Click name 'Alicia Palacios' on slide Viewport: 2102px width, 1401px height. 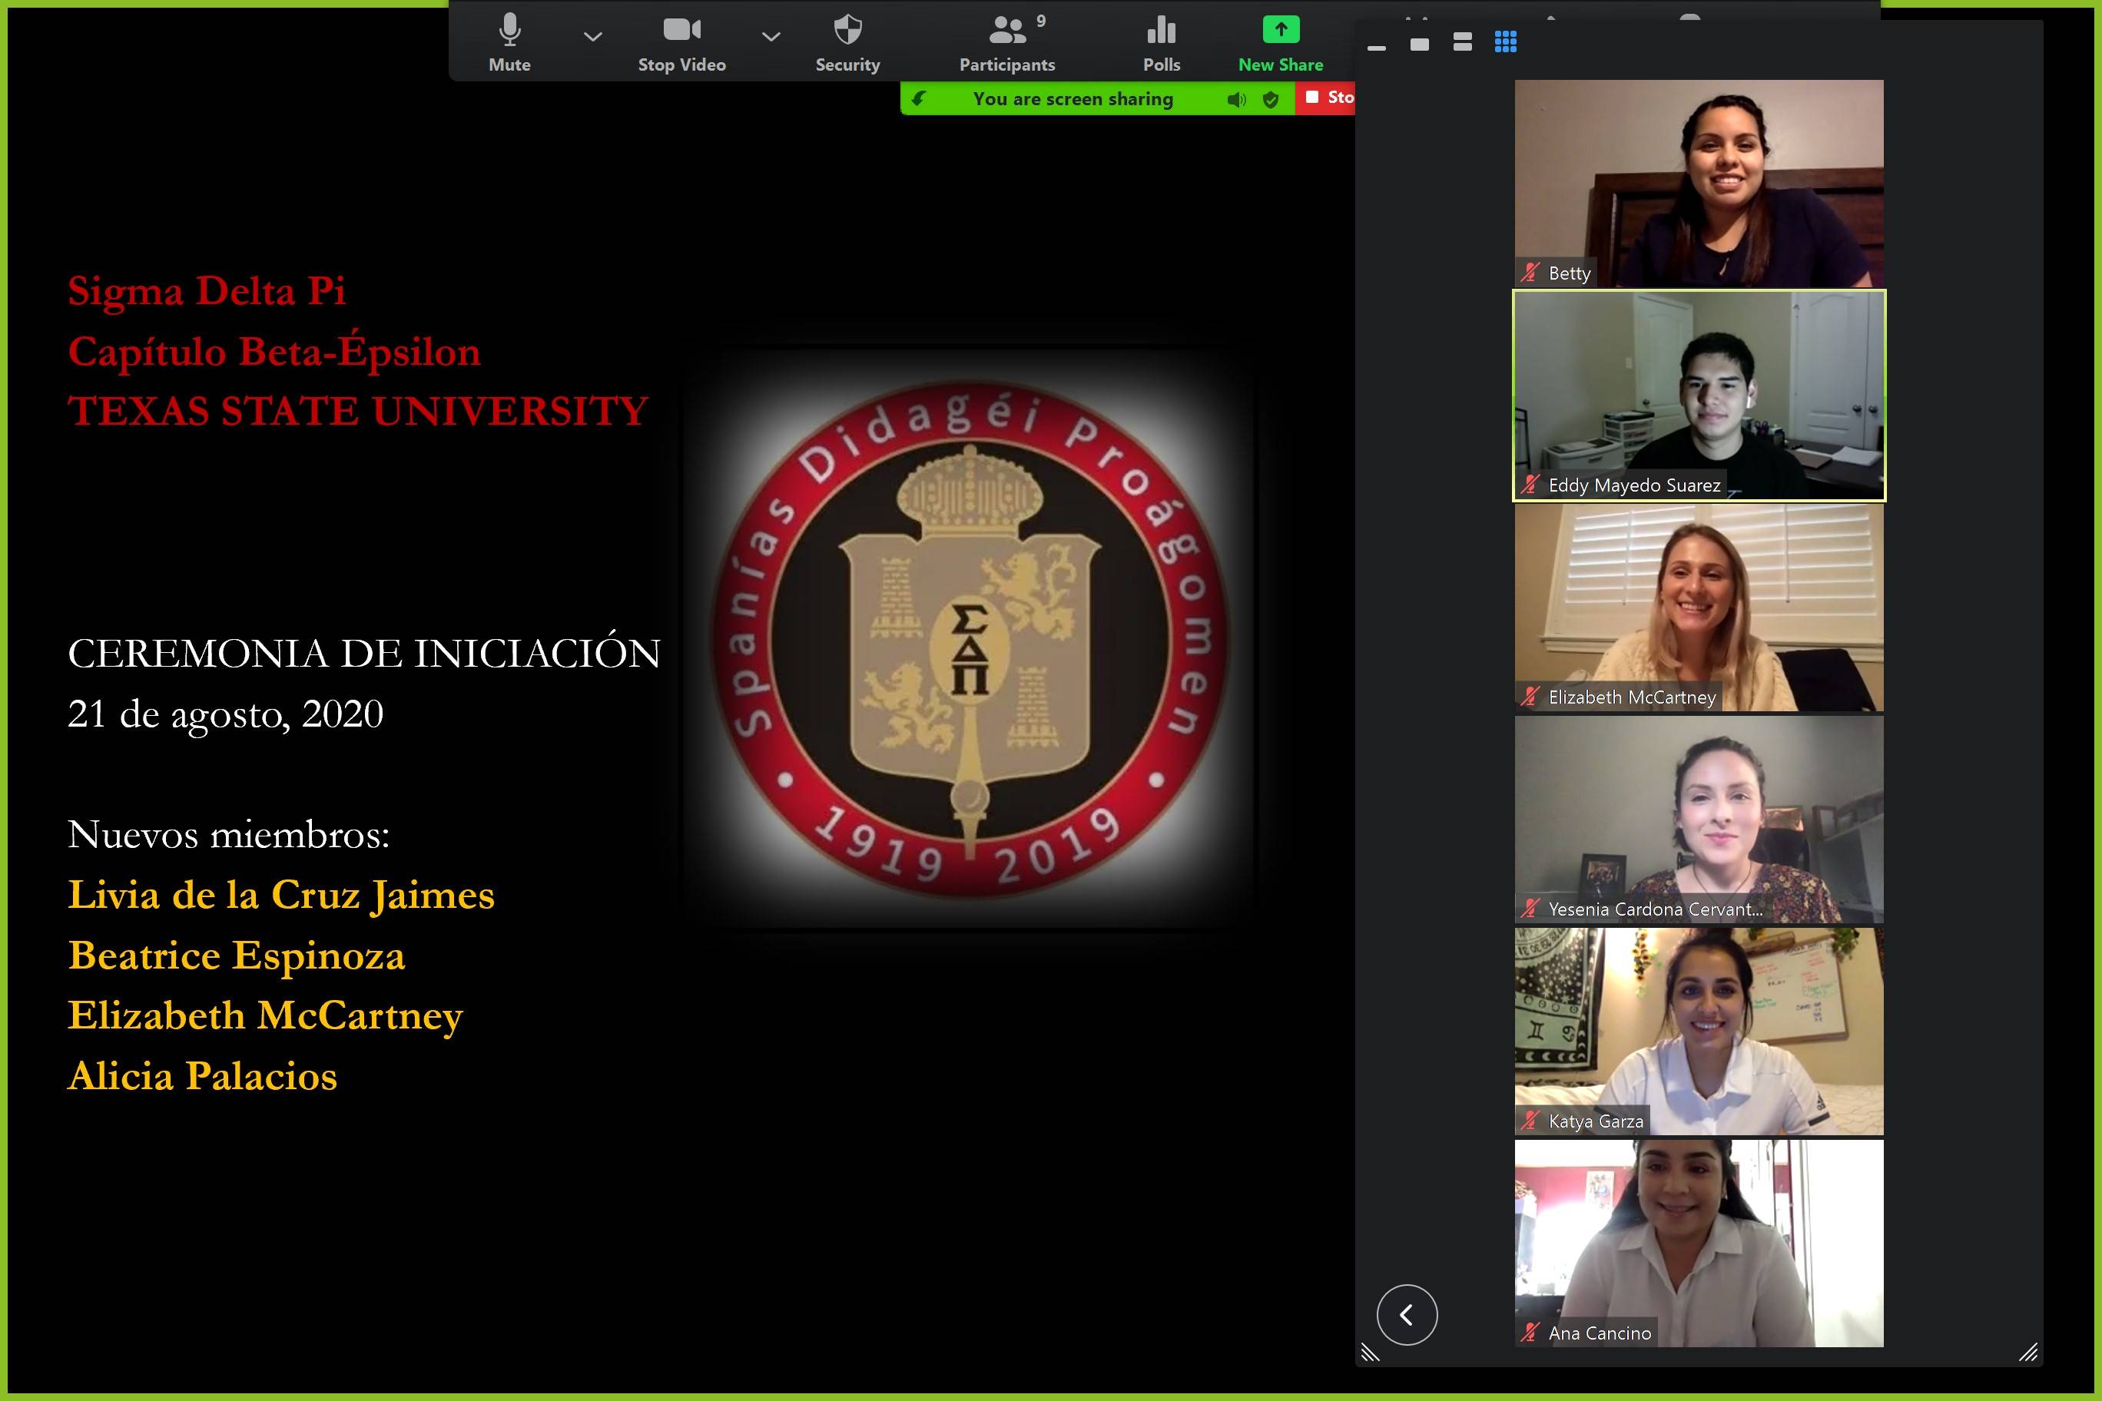click(x=202, y=1076)
